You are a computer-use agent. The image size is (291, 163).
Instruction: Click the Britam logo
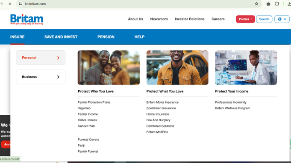coord(26,19)
